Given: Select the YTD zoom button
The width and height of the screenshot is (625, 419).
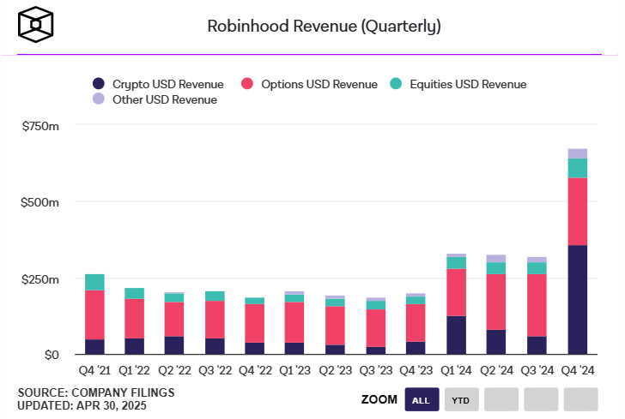Looking at the screenshot, I should [461, 399].
